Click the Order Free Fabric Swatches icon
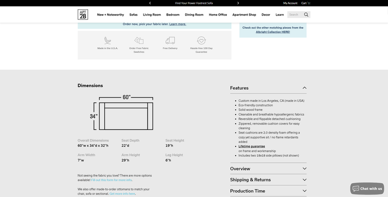 [139, 41]
